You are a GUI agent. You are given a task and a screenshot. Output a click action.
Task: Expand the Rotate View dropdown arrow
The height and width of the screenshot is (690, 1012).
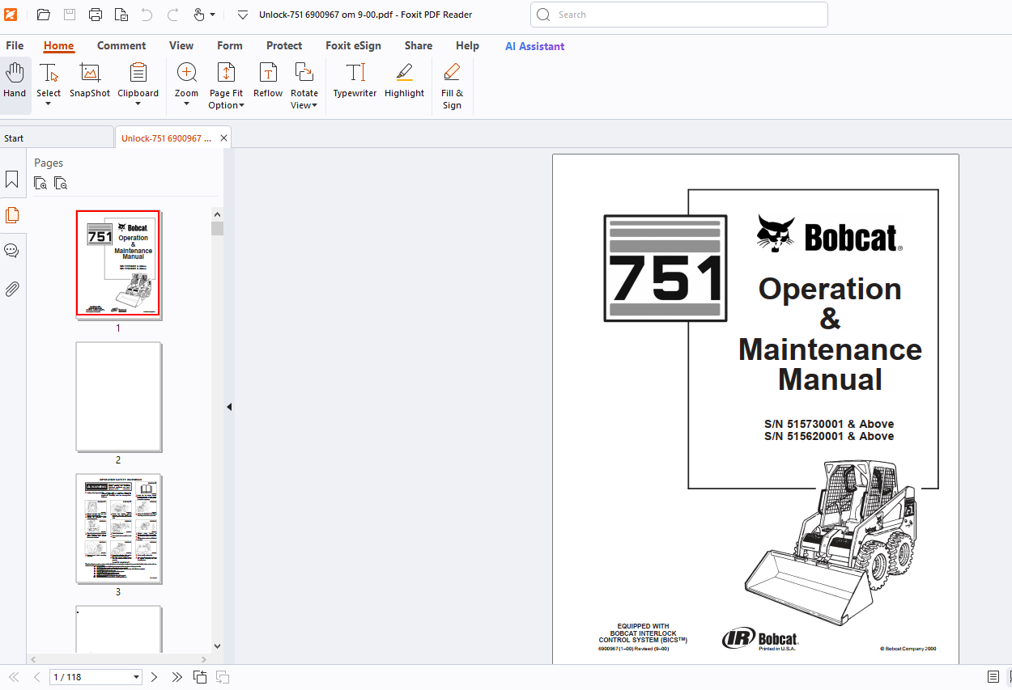click(x=315, y=106)
